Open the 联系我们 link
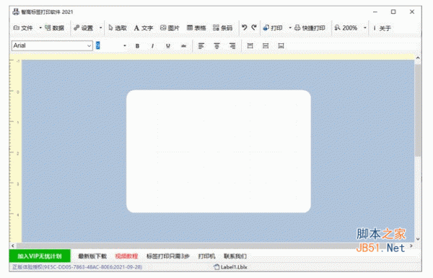This screenshot has height=278, width=433. pyautogui.click(x=235, y=256)
